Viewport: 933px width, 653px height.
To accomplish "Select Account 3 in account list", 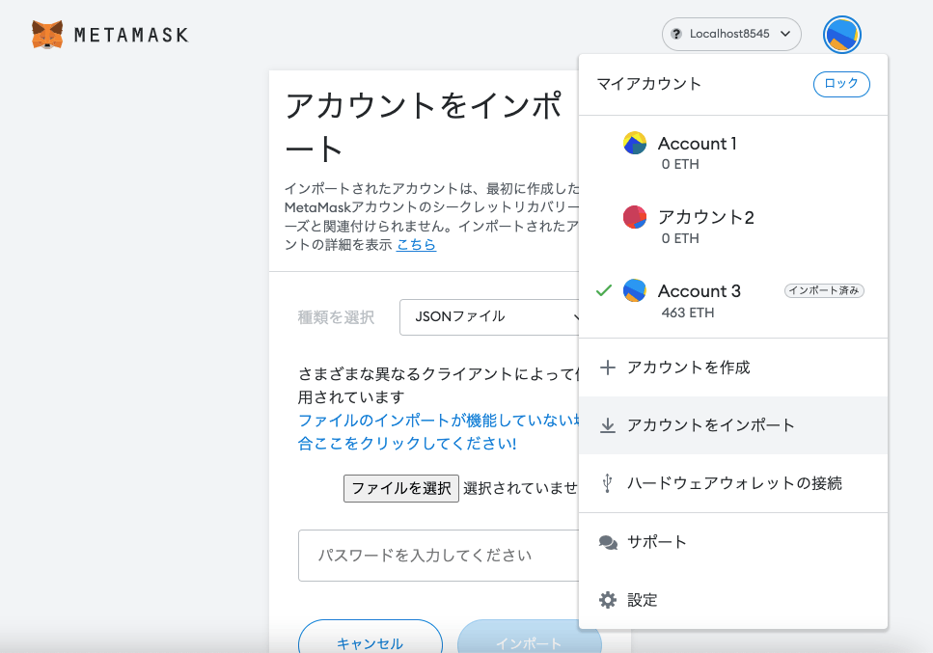I will 733,300.
